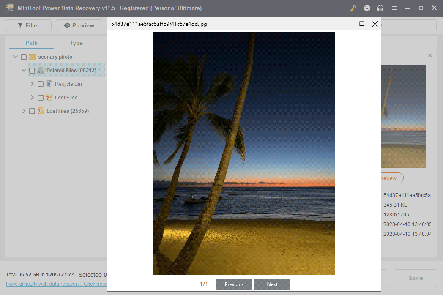Click the Recycle Bin icon in tree
443x295 pixels.
[x=49, y=84]
